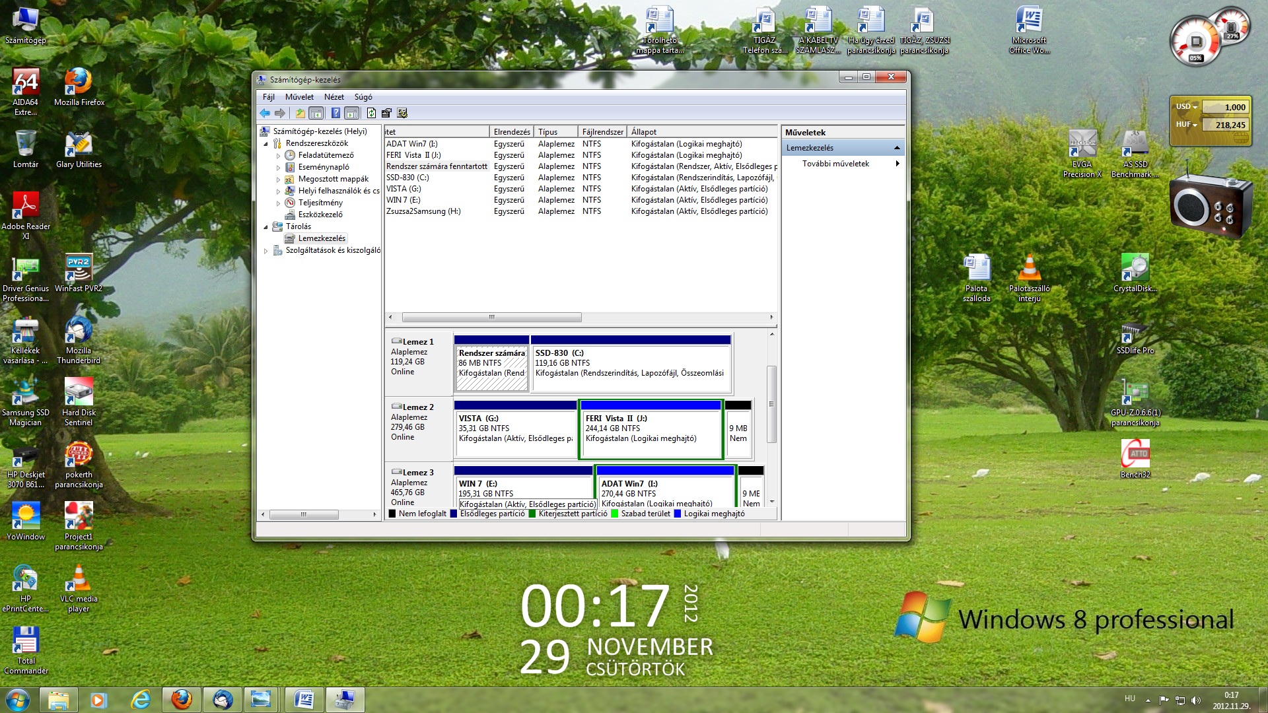This screenshot has width=1268, height=713.
Task: Open Help with the question mark icon
Action: (335, 113)
